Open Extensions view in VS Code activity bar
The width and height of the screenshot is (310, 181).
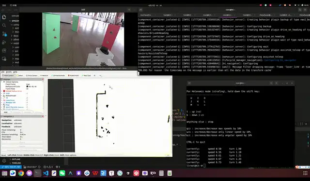(4, 50)
